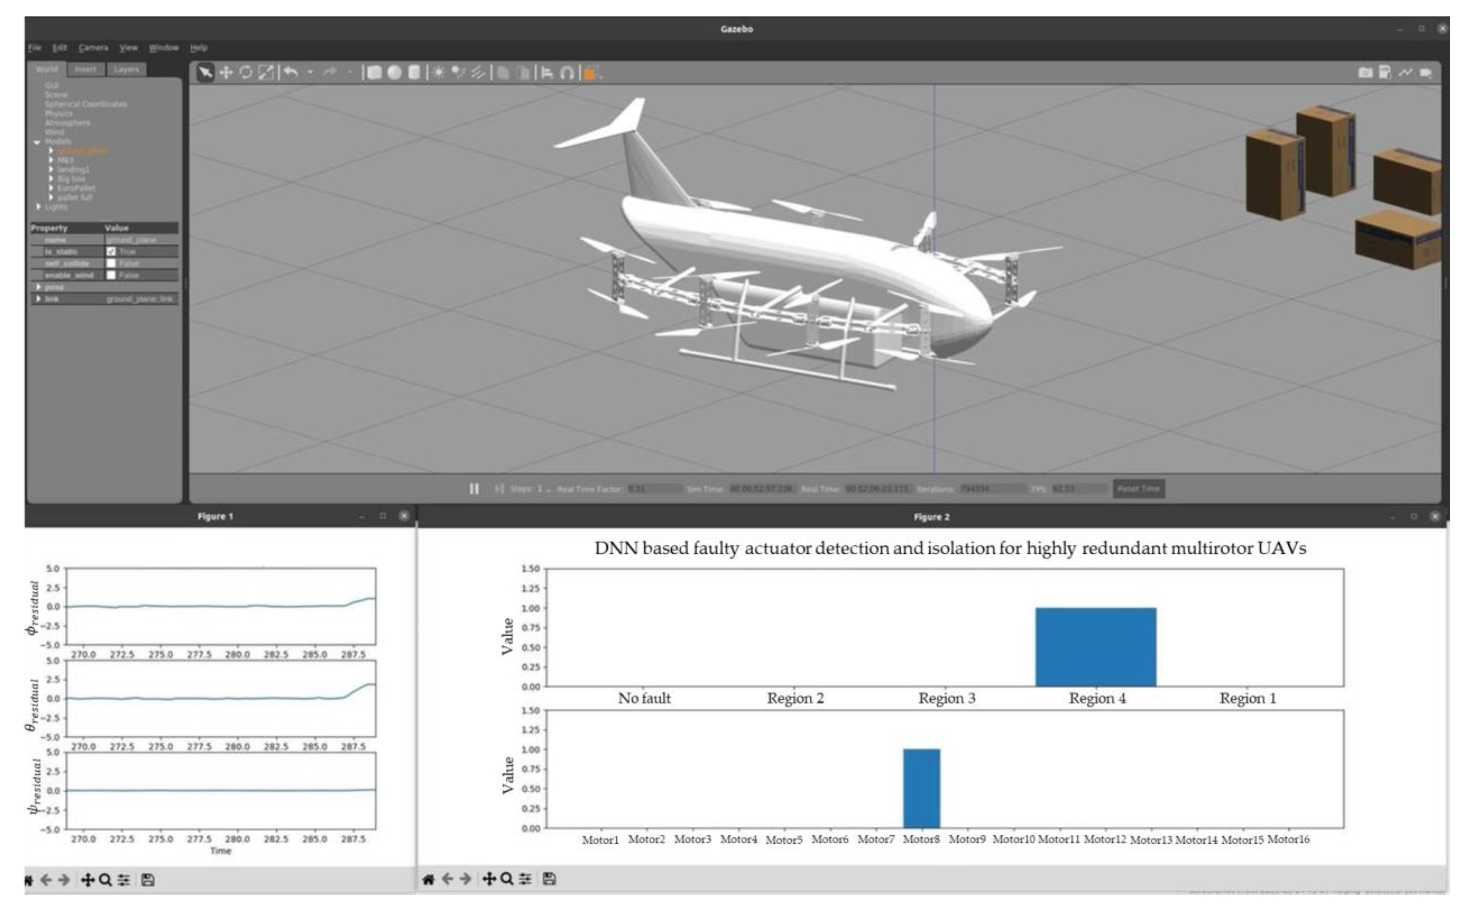Collapse the Models tree node
The height and width of the screenshot is (909, 1467).
click(x=37, y=142)
